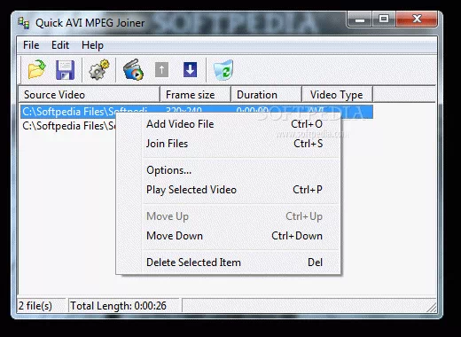Click the Video Type column header
The height and width of the screenshot is (337, 461).
click(337, 95)
